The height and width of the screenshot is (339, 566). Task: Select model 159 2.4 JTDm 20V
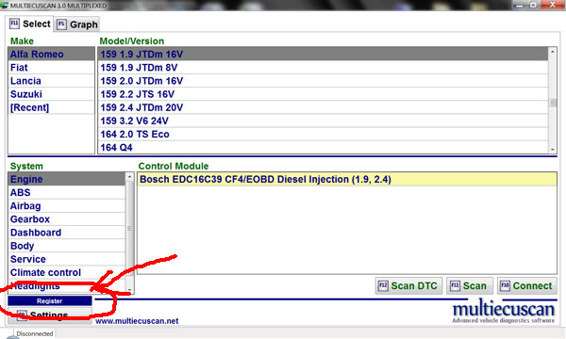(x=323, y=107)
